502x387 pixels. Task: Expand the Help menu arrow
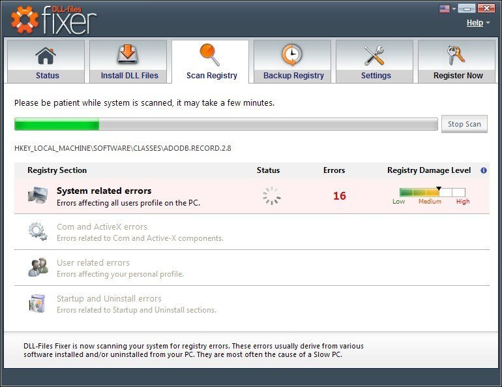[x=488, y=23]
